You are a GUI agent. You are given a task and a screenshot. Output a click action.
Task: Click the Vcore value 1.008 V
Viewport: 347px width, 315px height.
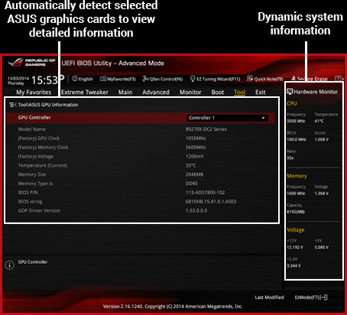tap(322, 139)
